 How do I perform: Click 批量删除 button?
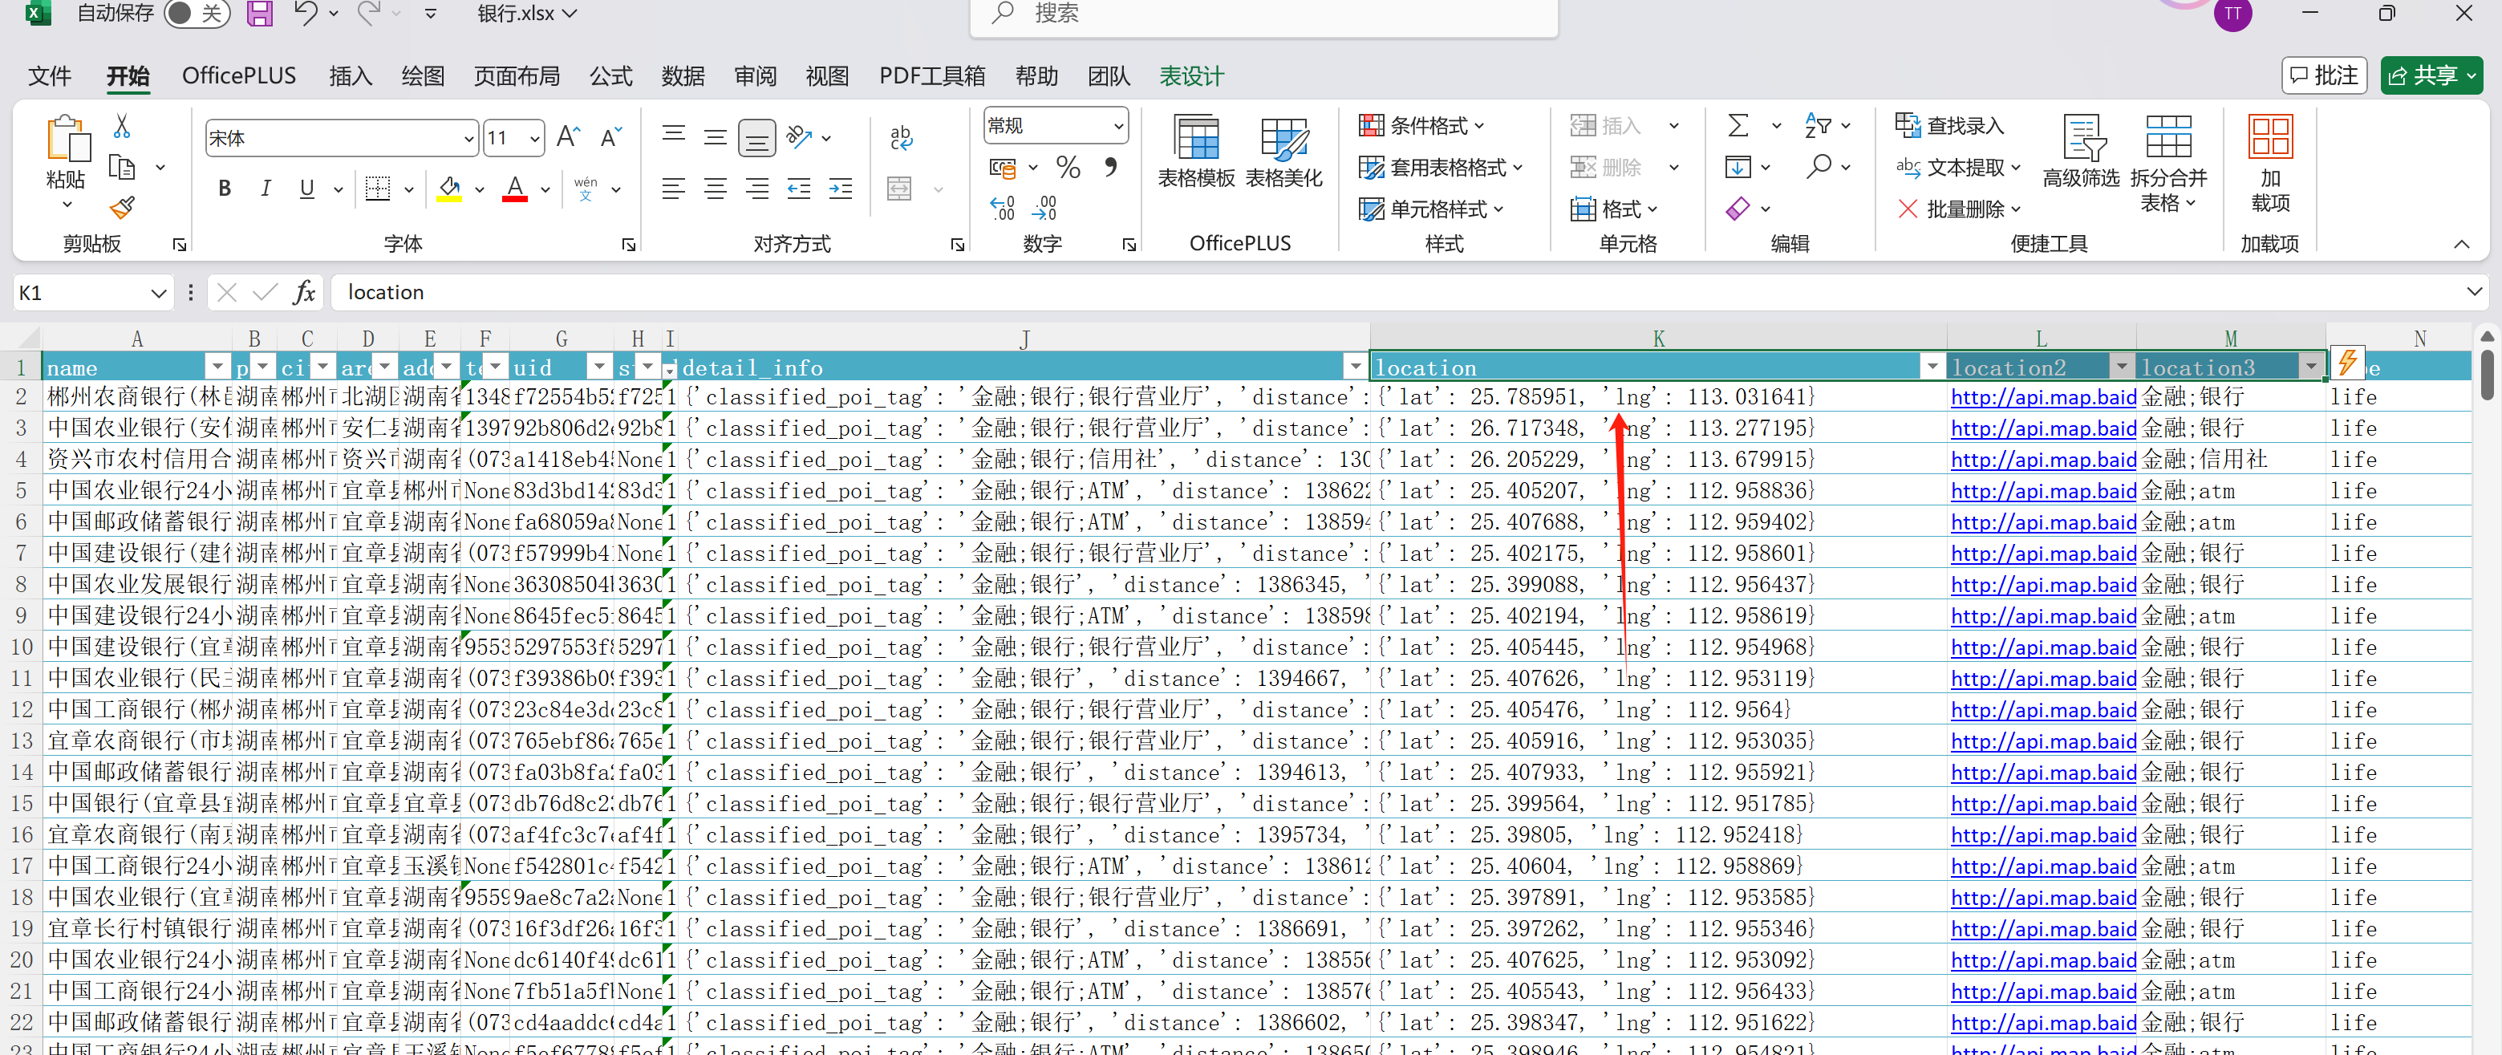pyautogui.click(x=1959, y=208)
